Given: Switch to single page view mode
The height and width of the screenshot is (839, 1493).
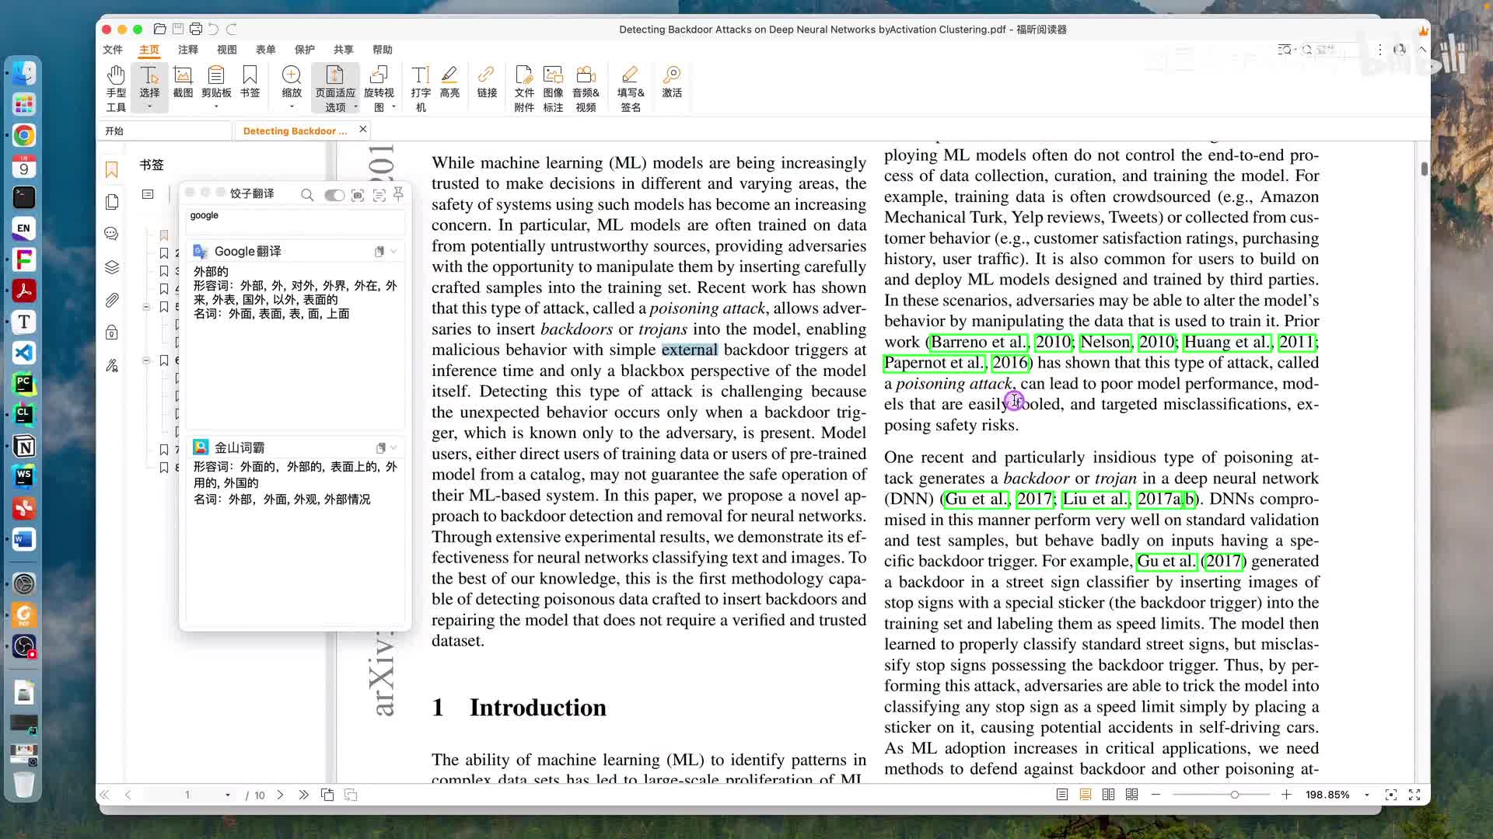Looking at the screenshot, I should [1061, 795].
